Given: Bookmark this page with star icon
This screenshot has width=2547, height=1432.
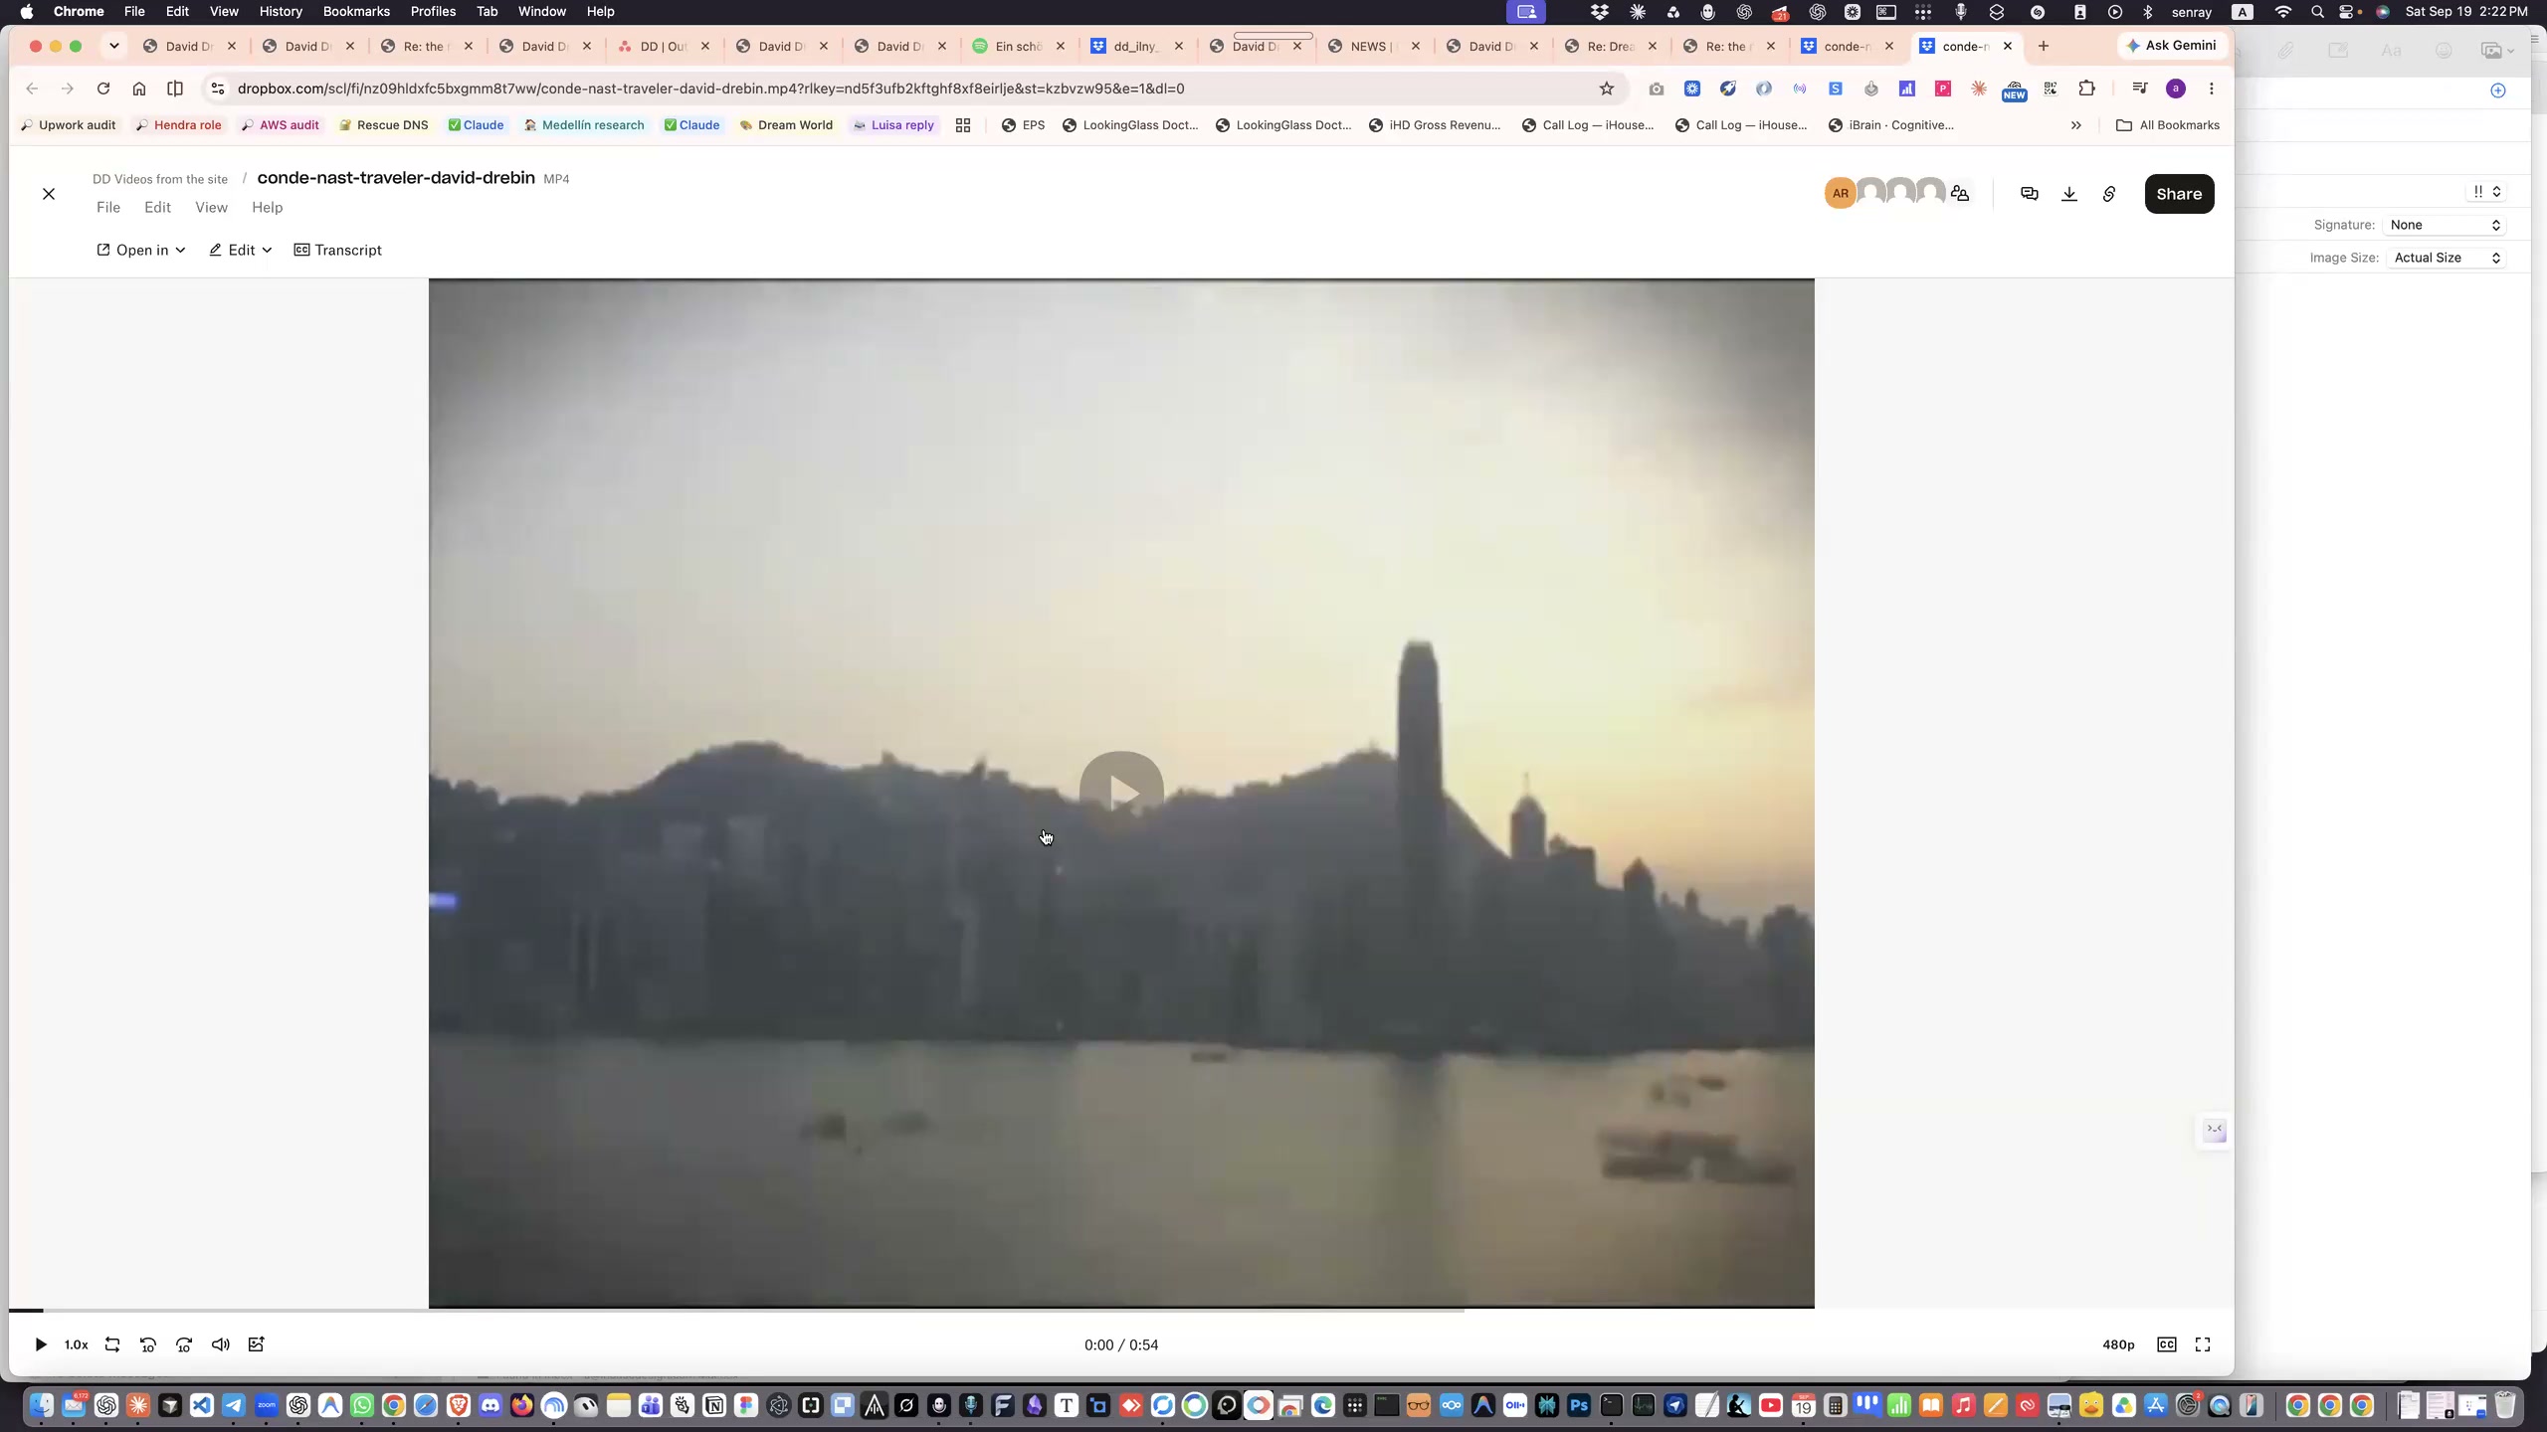Looking at the screenshot, I should pyautogui.click(x=1607, y=89).
